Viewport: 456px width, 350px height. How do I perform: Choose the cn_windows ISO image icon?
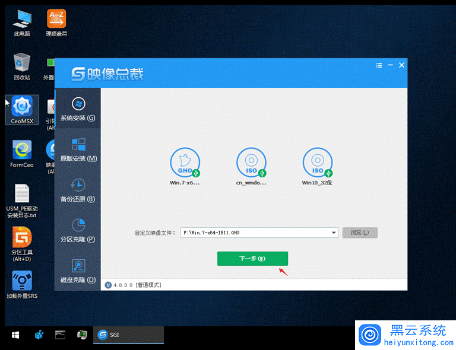(251, 163)
